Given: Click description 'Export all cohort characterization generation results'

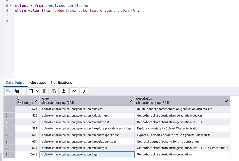Looking at the screenshot, I should click(183, 135).
